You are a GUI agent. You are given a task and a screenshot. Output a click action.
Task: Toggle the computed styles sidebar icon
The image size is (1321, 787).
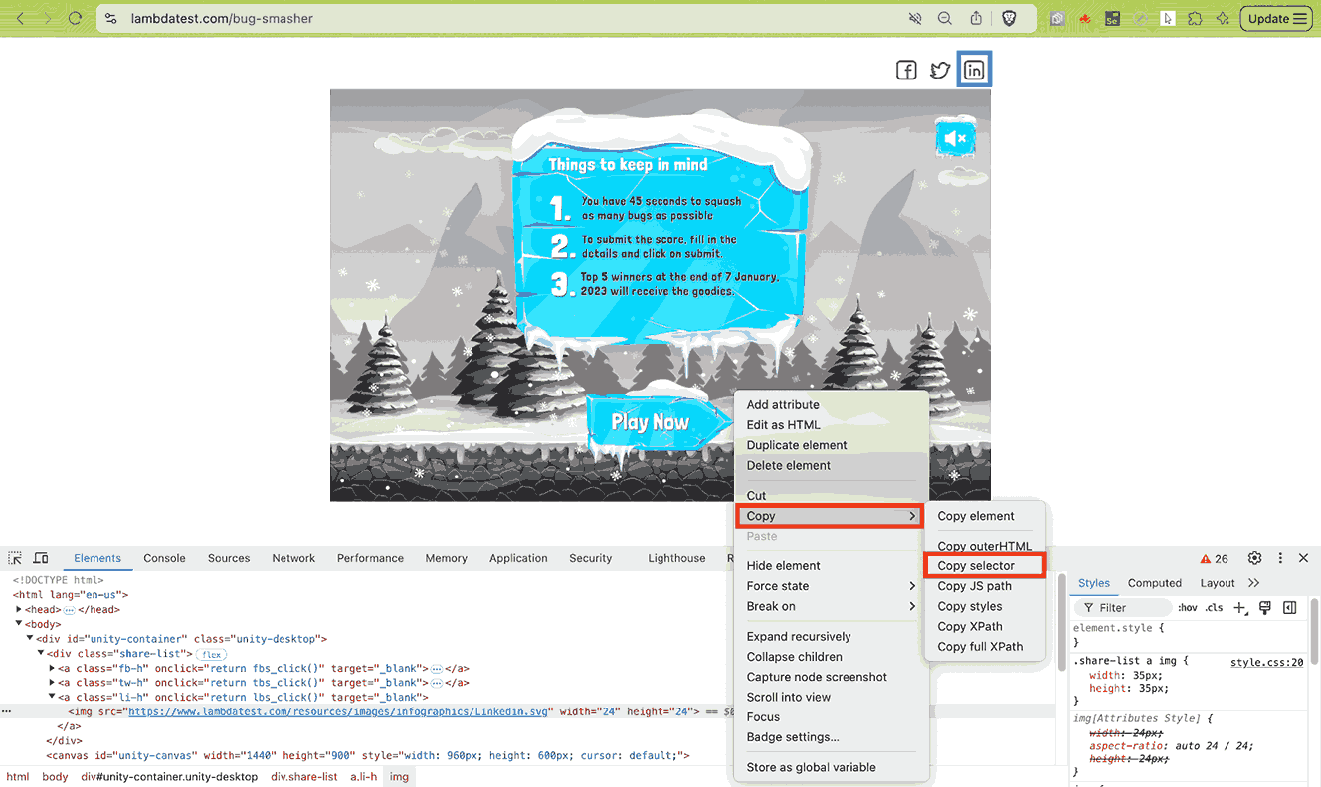click(1289, 608)
